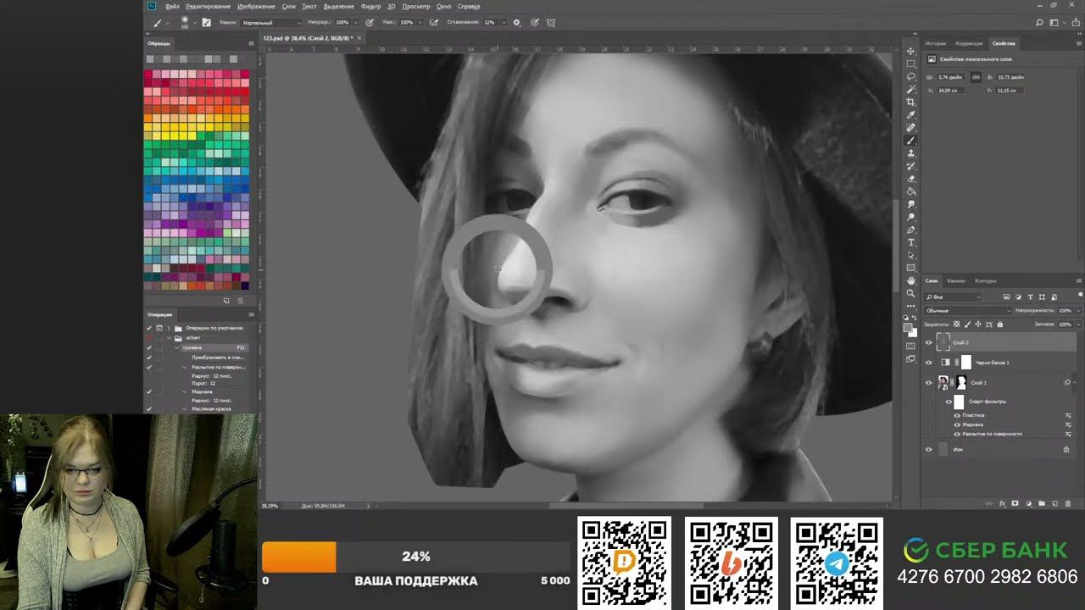
Task: Click the foreground color swatch
Action: tap(909, 326)
